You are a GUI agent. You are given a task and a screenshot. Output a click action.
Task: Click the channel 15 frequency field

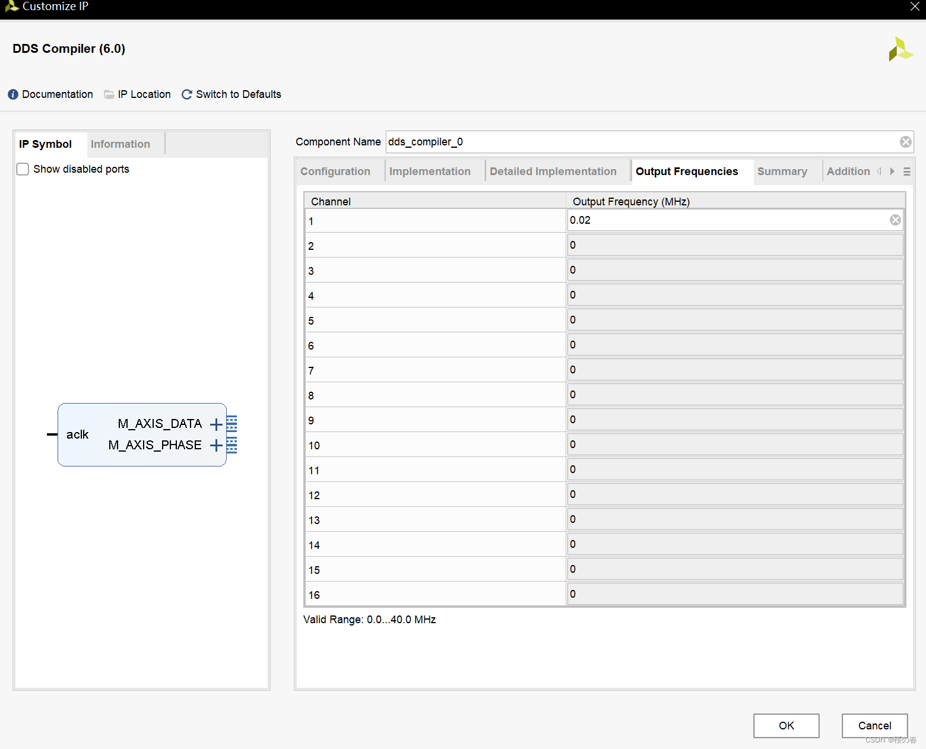point(735,569)
